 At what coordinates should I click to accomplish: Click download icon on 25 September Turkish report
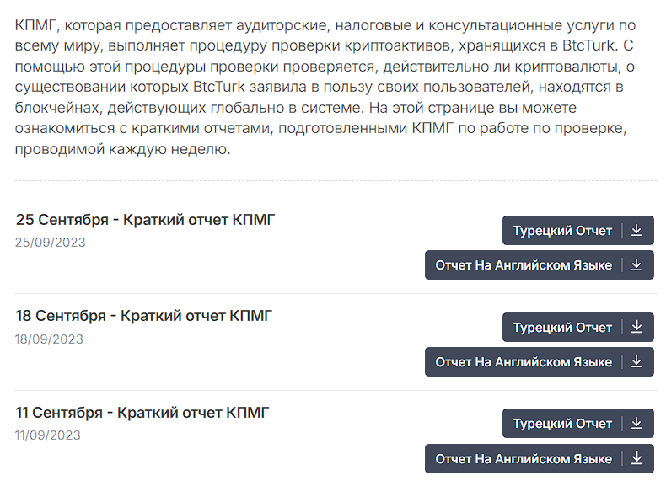pos(636,231)
